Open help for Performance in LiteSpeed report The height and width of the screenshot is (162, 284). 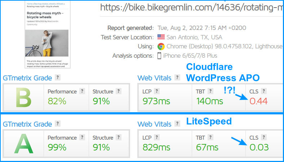[82, 137]
